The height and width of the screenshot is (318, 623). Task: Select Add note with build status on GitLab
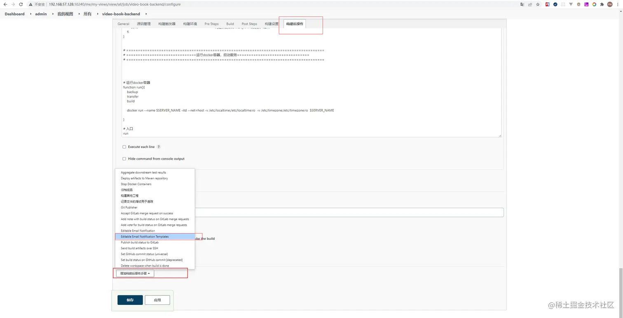pyautogui.click(x=155, y=219)
